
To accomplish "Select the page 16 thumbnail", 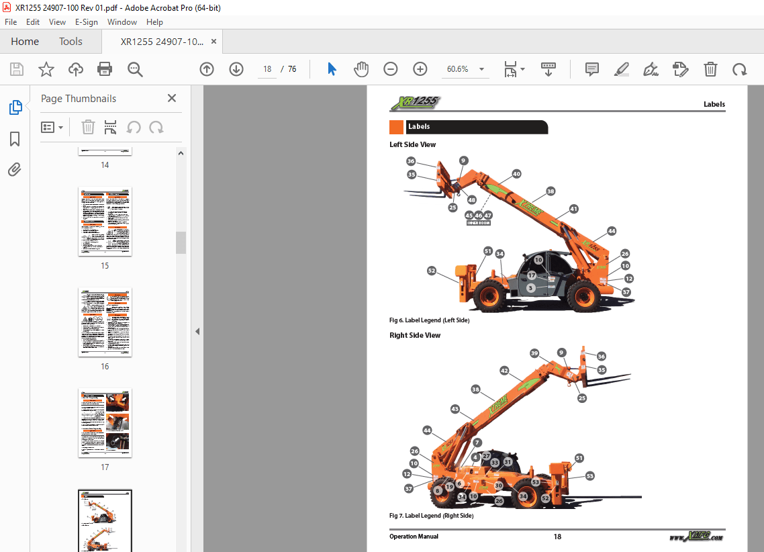I will [105, 322].
